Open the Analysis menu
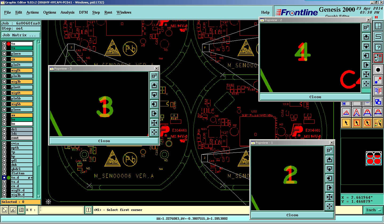 click(x=67, y=12)
